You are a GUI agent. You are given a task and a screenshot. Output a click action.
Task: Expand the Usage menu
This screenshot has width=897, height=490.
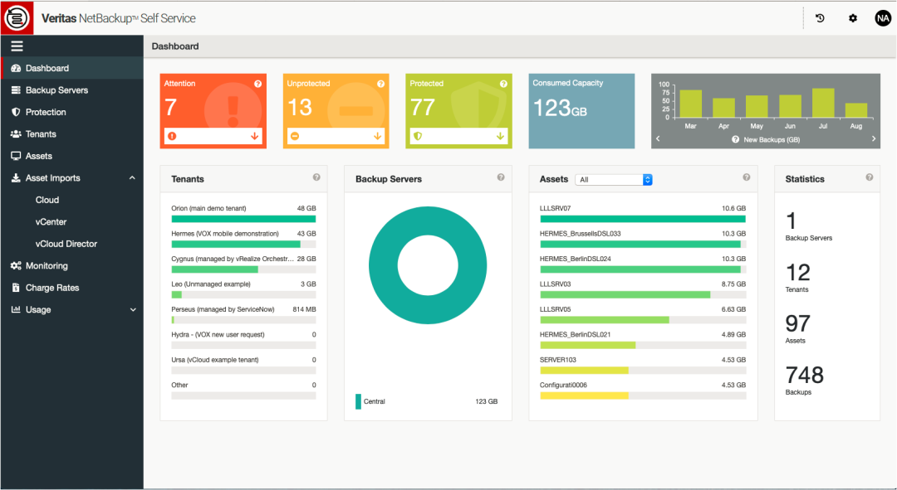click(133, 310)
